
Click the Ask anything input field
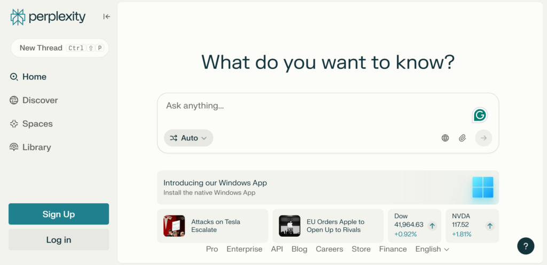tap(315, 106)
